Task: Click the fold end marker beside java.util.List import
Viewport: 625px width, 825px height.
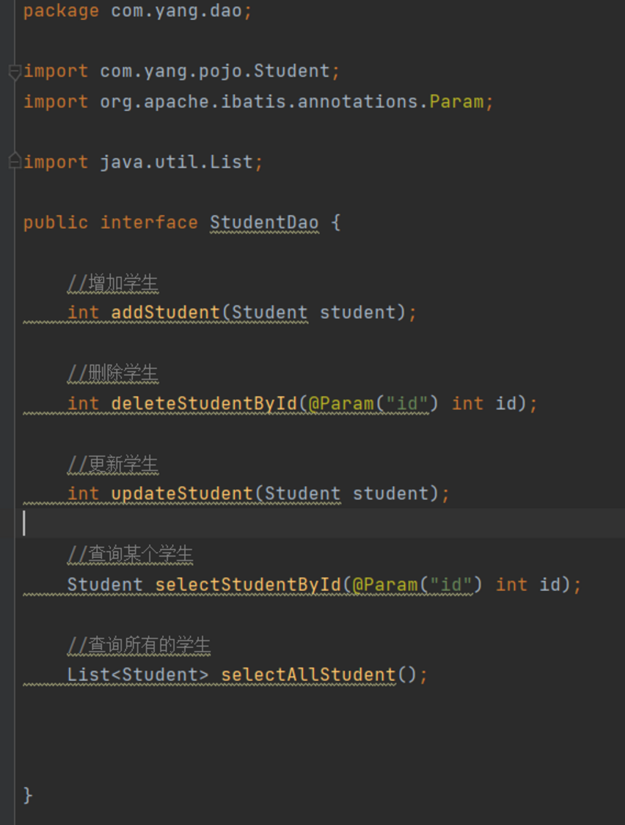Action: [15, 162]
